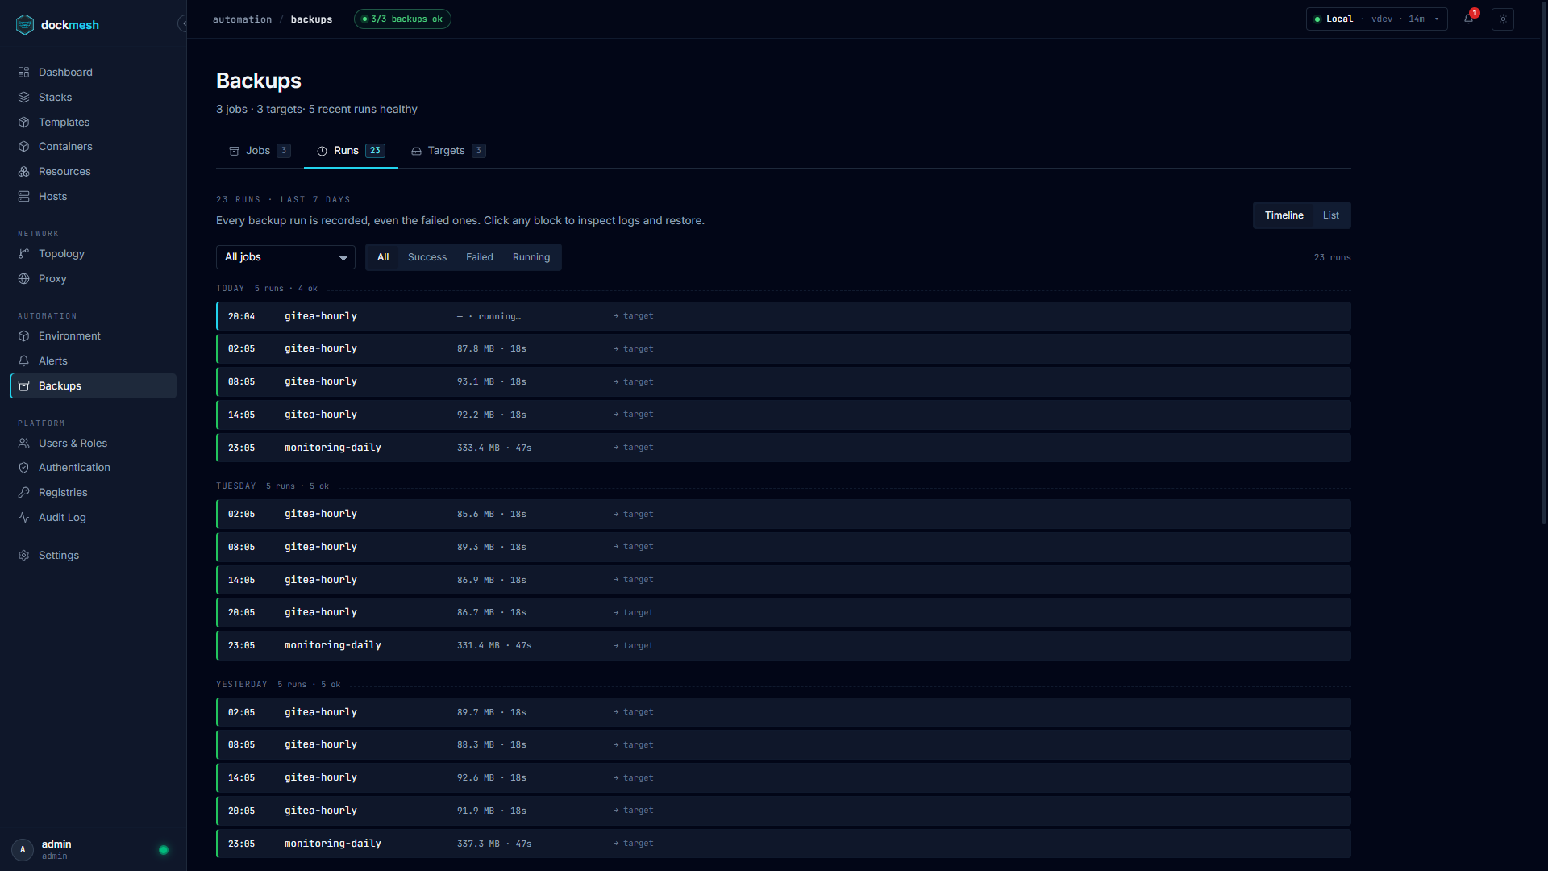Open the network Topology view
The height and width of the screenshot is (871, 1548).
[93, 254]
